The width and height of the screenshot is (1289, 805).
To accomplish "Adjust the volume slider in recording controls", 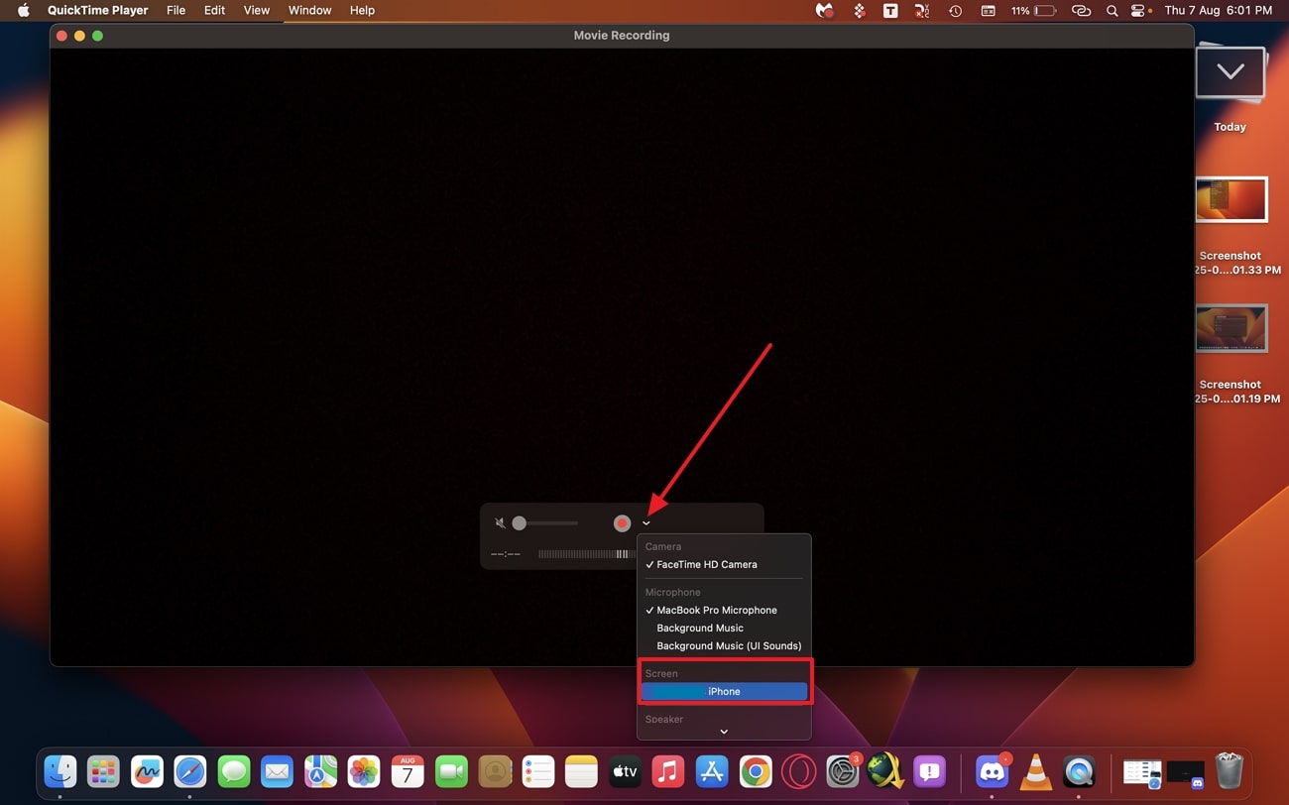I will point(545,523).
